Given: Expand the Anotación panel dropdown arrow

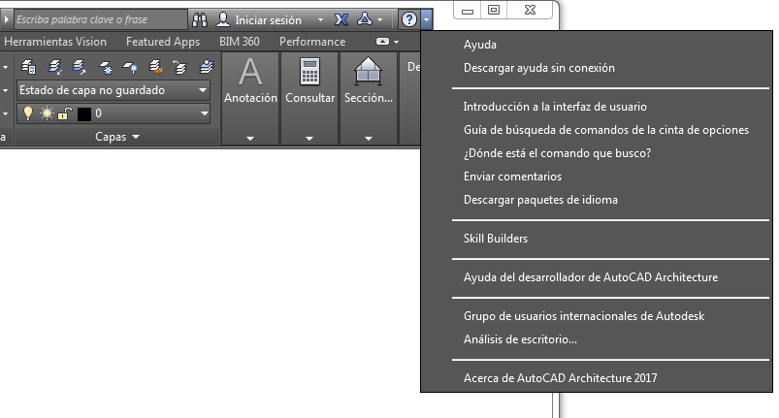Looking at the screenshot, I should pos(250,139).
